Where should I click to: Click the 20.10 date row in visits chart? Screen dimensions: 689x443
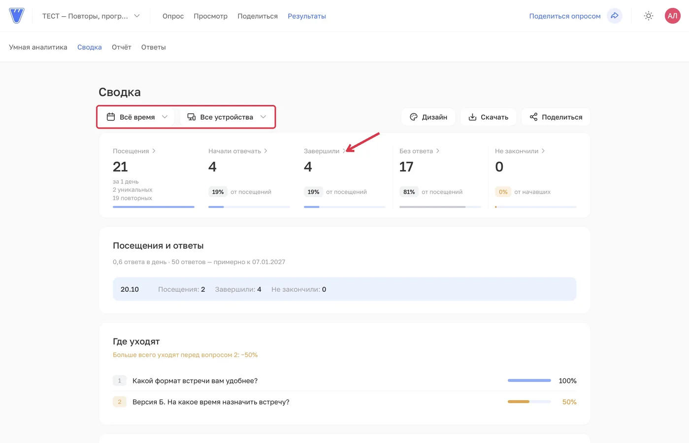[x=345, y=289]
